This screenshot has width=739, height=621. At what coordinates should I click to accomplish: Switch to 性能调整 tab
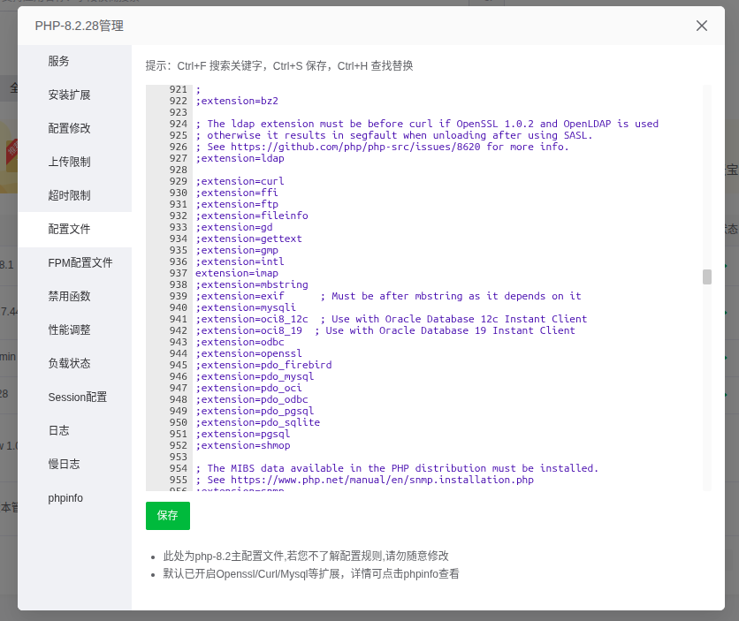click(x=69, y=329)
